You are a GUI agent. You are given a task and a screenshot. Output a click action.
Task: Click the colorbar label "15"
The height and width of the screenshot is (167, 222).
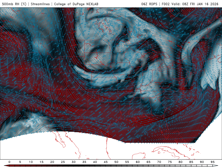[x=41, y=162]
